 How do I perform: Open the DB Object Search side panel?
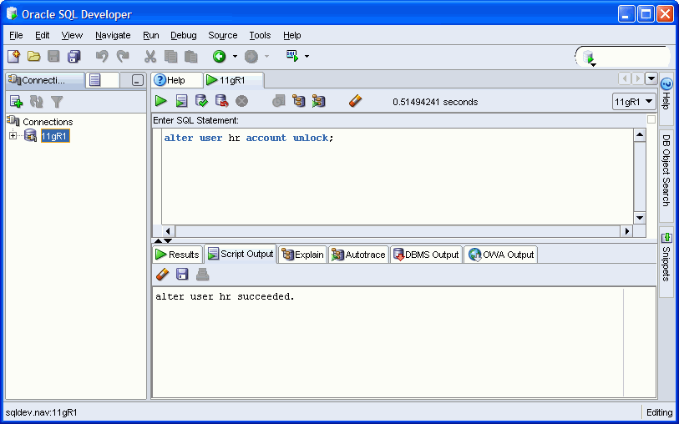[666, 171]
